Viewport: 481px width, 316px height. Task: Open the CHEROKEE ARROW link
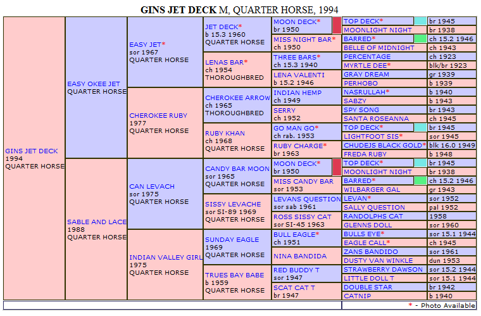237,98
